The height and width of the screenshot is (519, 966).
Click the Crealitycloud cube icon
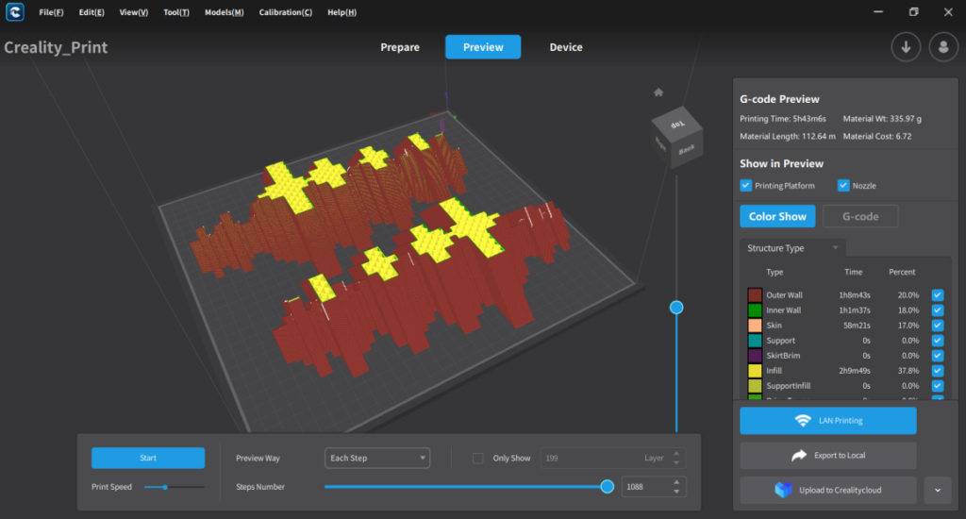(x=783, y=490)
